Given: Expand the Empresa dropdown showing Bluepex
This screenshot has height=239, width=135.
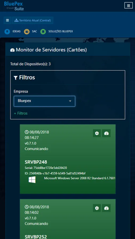Looking at the screenshot, I should (x=44, y=101).
